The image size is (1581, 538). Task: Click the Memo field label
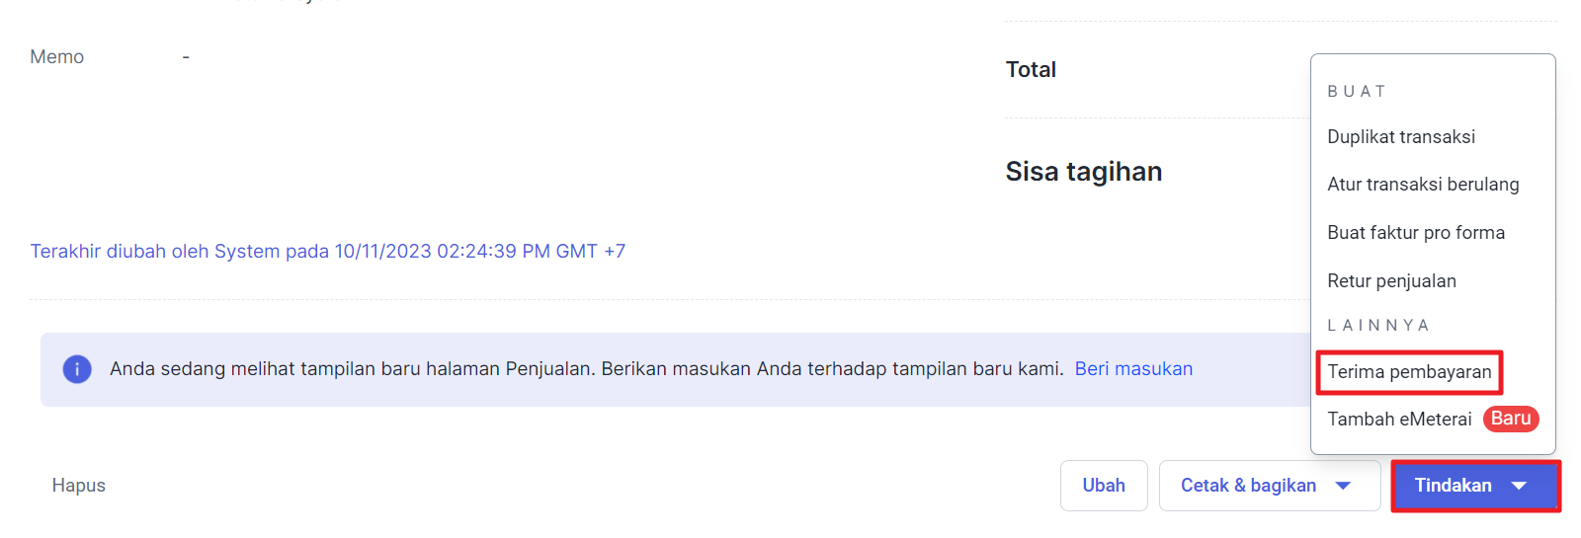57,57
